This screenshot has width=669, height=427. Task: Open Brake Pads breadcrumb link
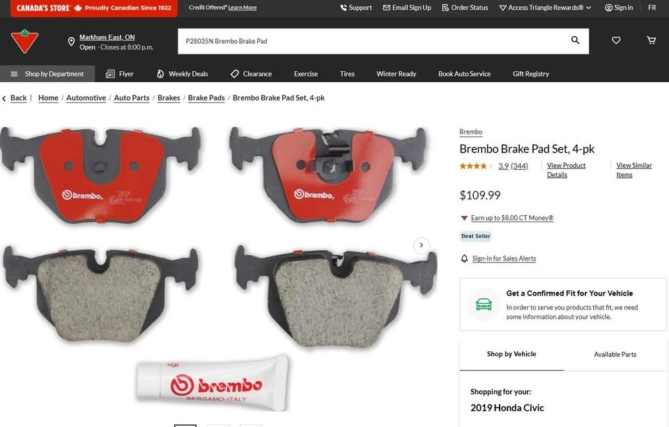pos(206,98)
